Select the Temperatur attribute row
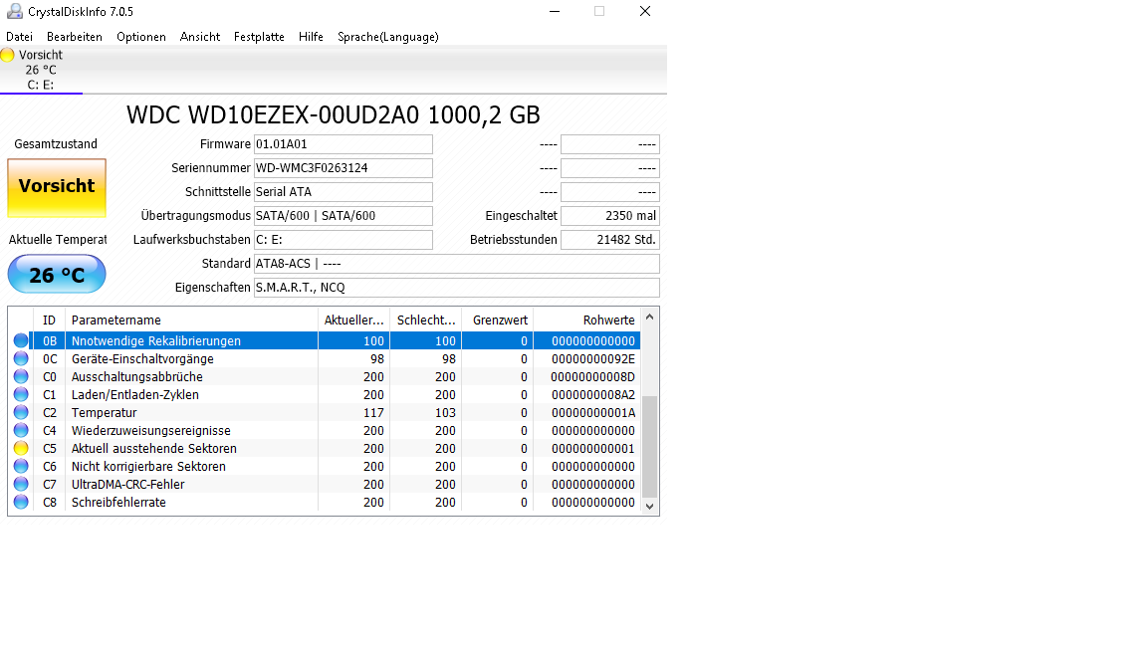The width and height of the screenshot is (1147, 645). (x=325, y=412)
